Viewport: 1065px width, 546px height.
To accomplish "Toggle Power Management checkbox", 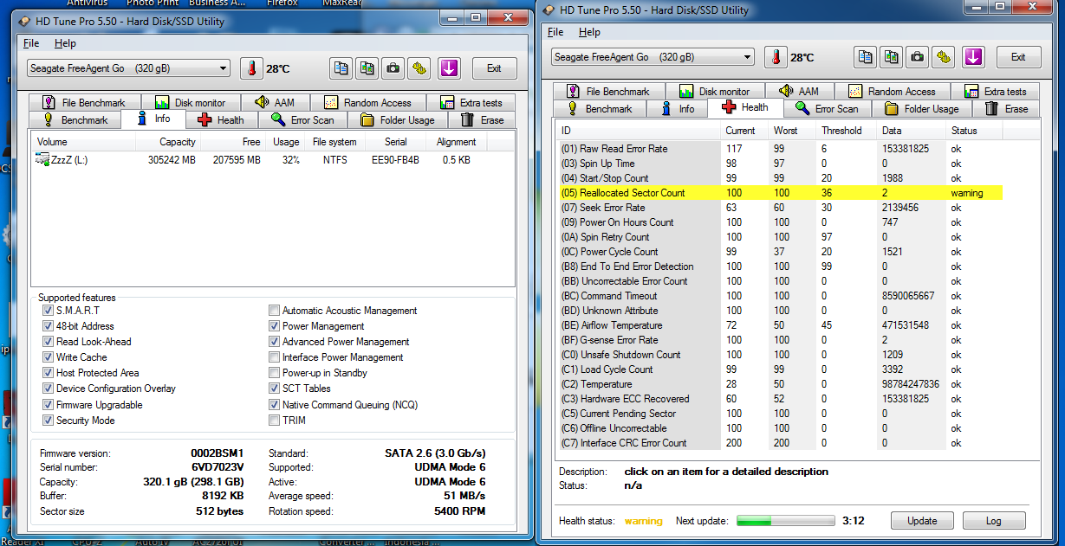I will (x=275, y=326).
